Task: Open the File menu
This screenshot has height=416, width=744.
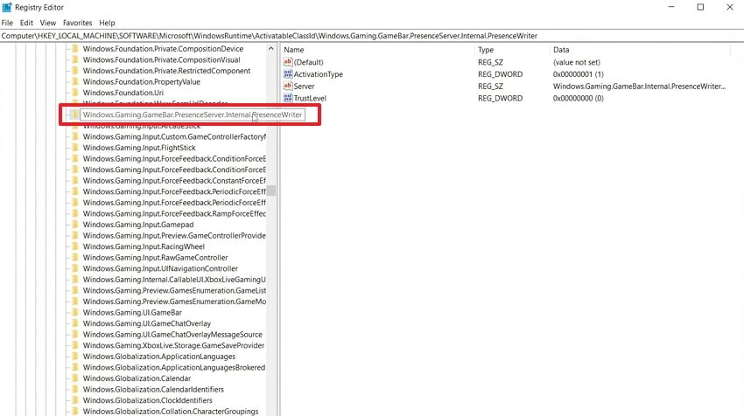Action: coord(7,23)
